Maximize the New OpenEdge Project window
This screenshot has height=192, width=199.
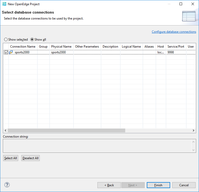click(x=181, y=4)
